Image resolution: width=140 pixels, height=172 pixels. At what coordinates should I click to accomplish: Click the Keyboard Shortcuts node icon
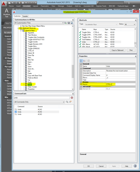coord(21,28)
